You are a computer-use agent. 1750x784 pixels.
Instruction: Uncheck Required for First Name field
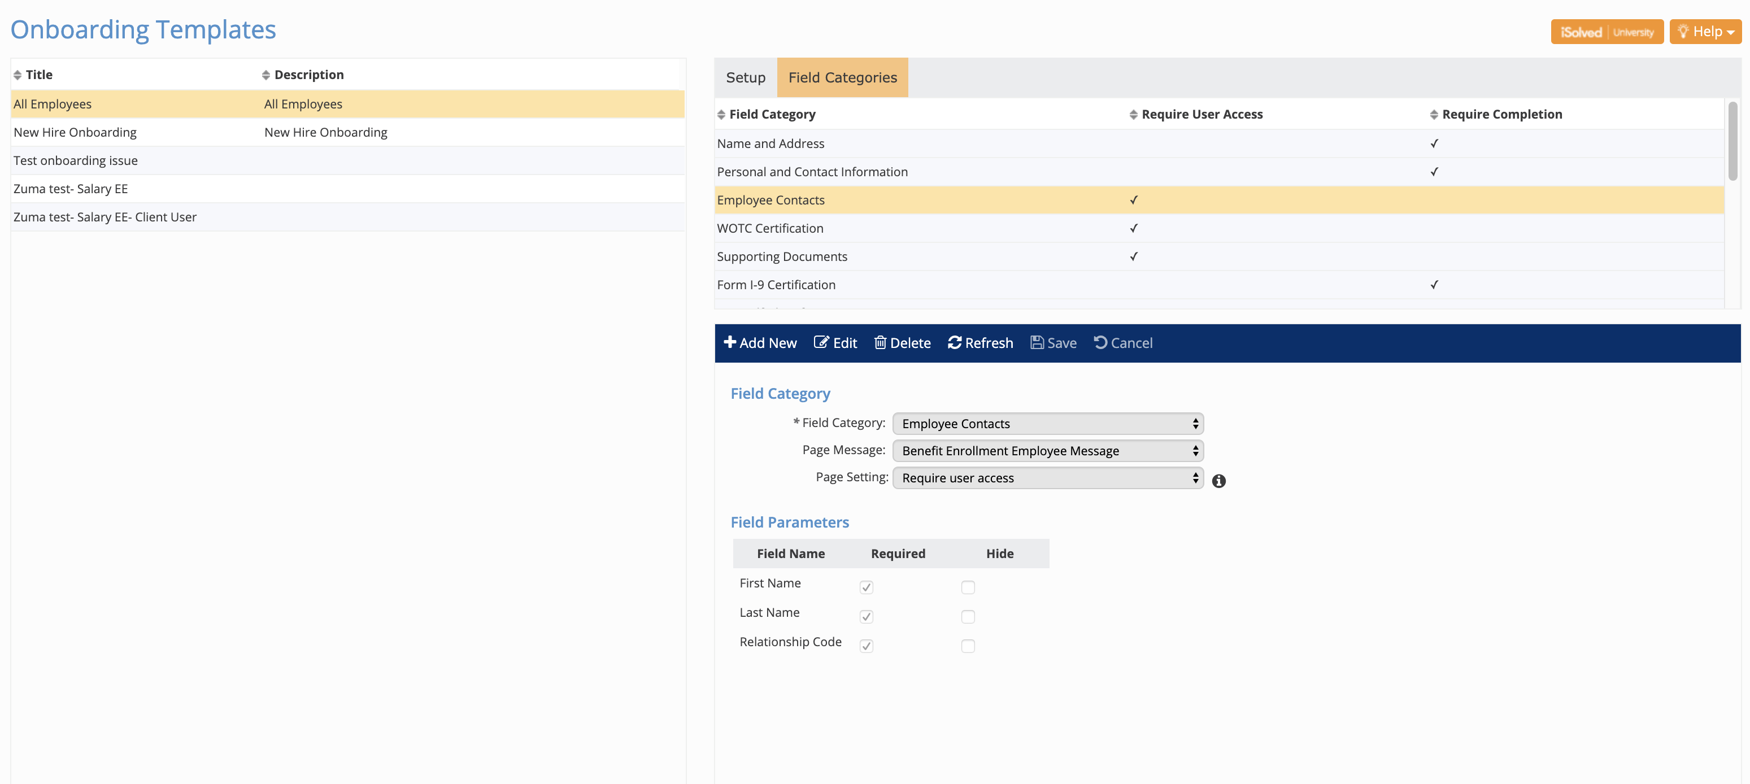click(x=866, y=587)
